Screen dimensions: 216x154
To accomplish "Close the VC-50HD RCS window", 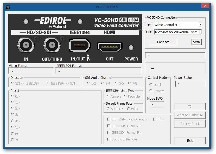I will 205,6.
